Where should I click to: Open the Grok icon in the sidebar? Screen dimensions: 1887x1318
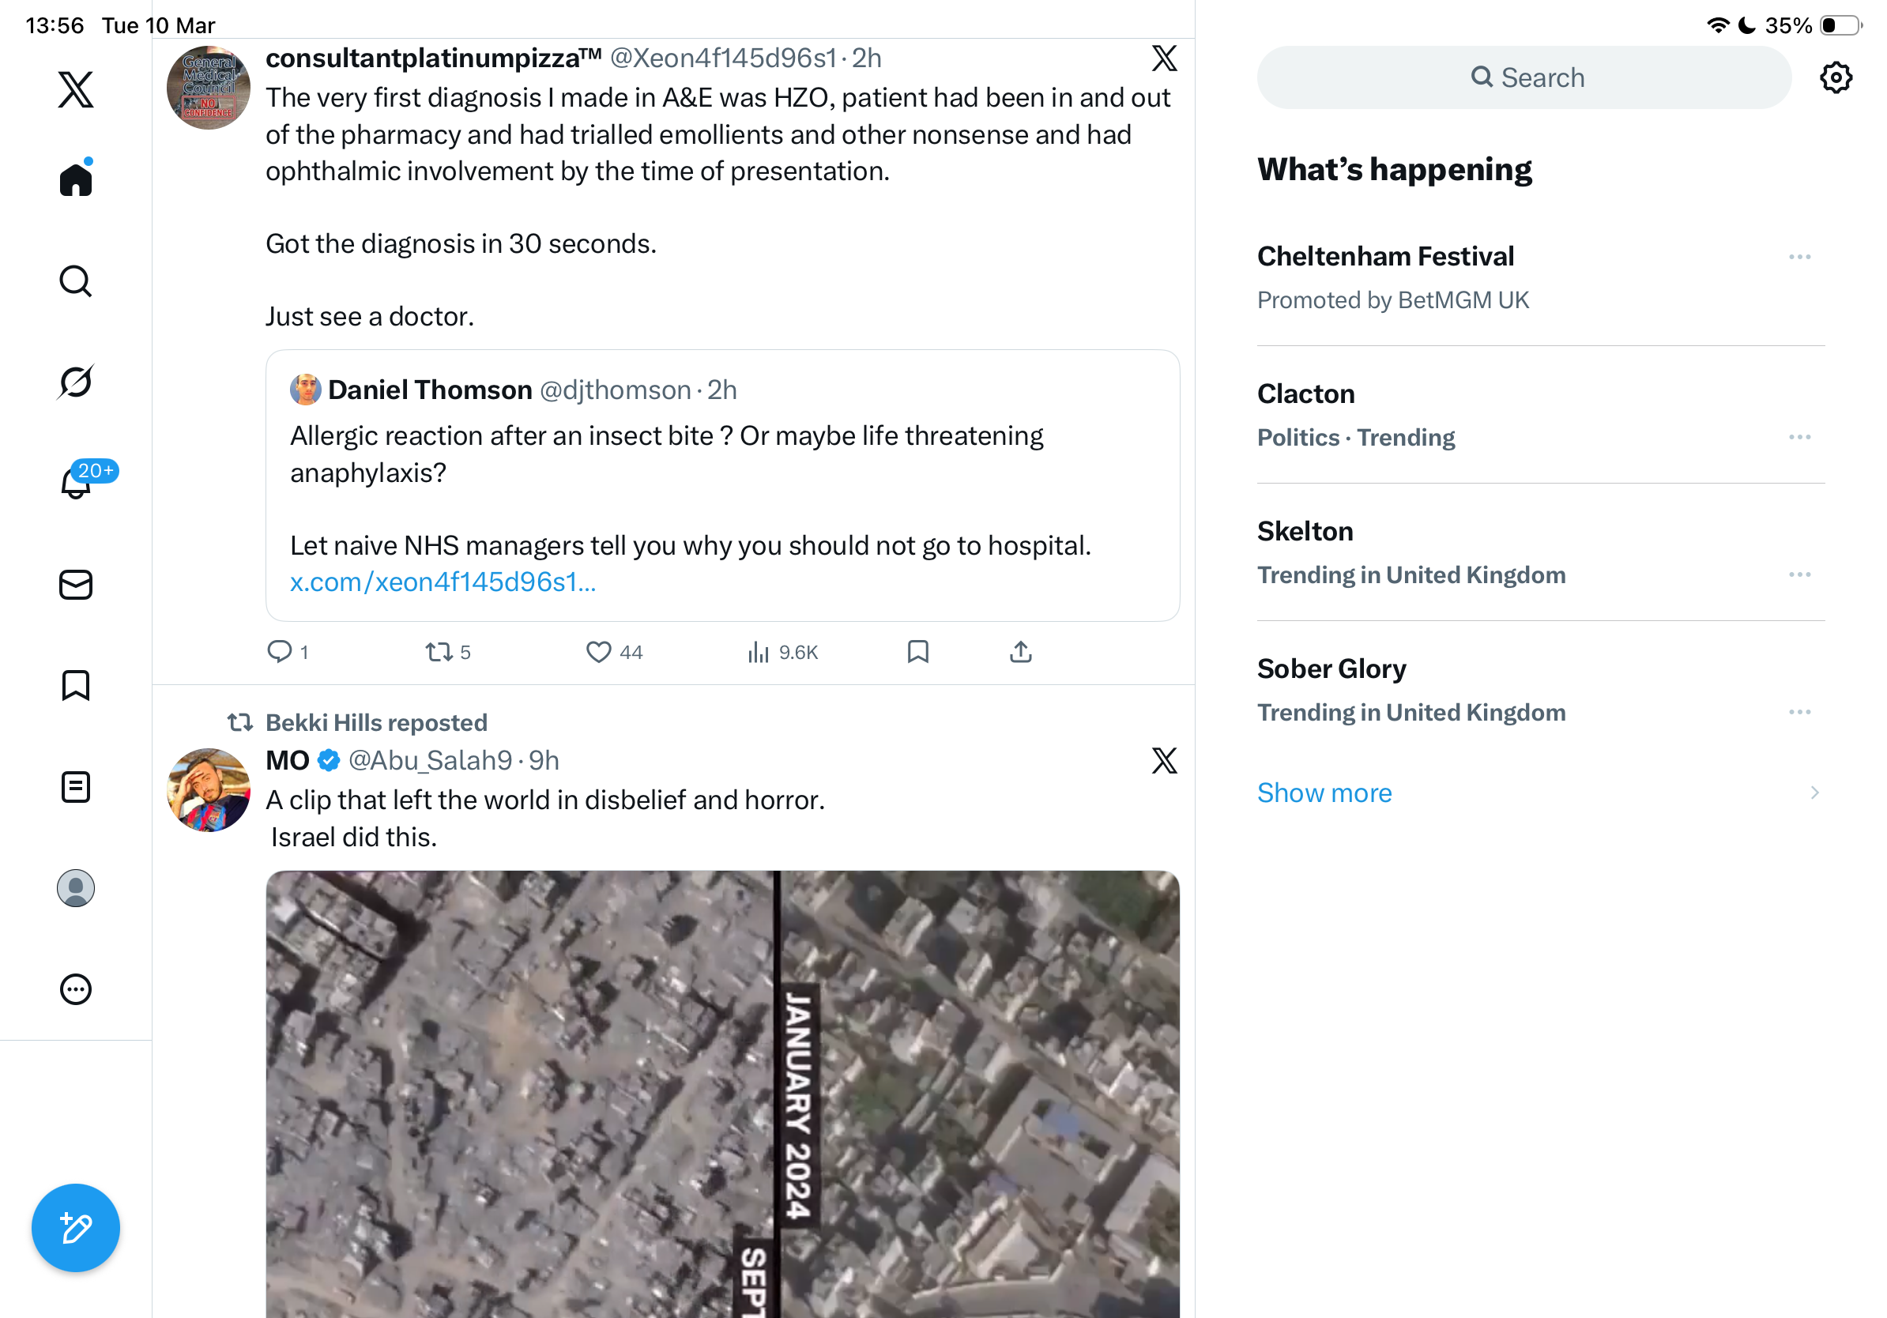(76, 382)
